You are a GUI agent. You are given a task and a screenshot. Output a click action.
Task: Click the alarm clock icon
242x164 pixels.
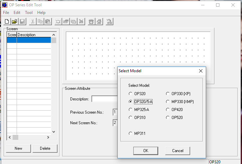[x=91, y=22]
